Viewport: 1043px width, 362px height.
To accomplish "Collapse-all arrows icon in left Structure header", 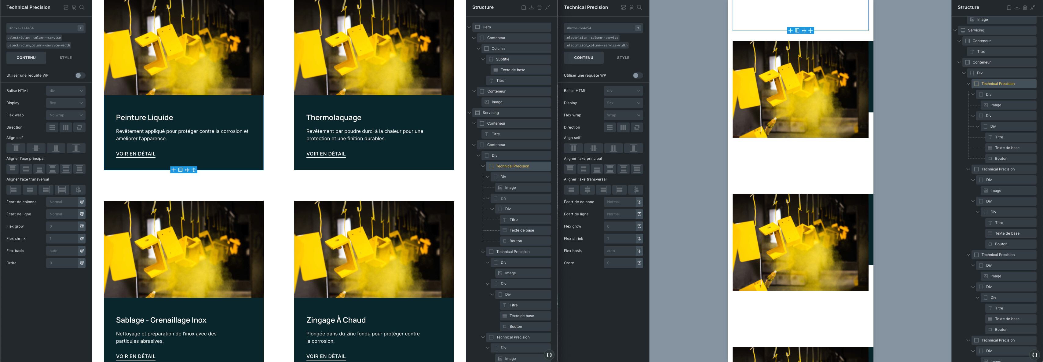I will [547, 7].
